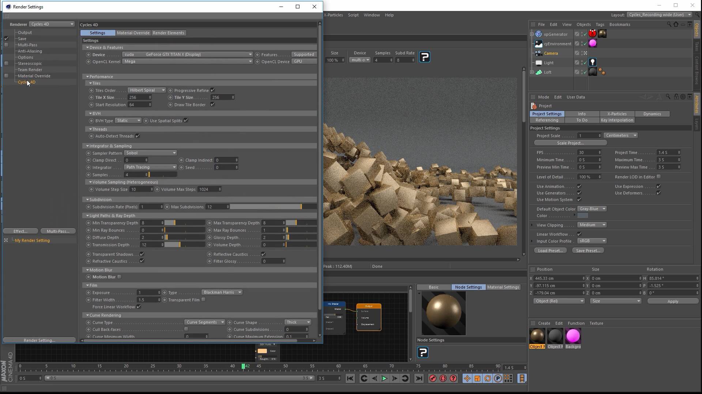Screen dimensions: 702x394
Task: Toggle the Position keyframe move icon
Action: [467, 378]
